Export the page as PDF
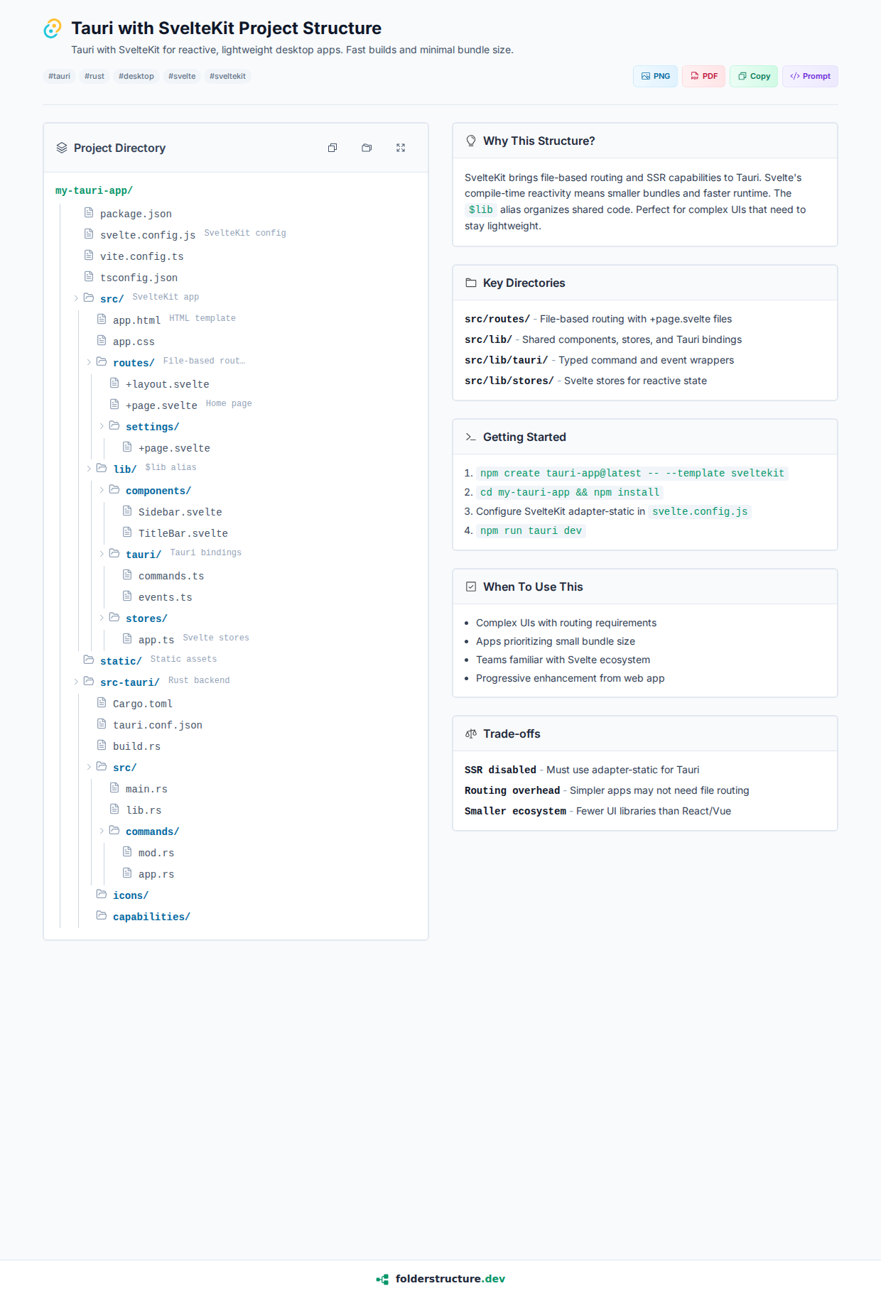The image size is (881, 1298). [703, 76]
